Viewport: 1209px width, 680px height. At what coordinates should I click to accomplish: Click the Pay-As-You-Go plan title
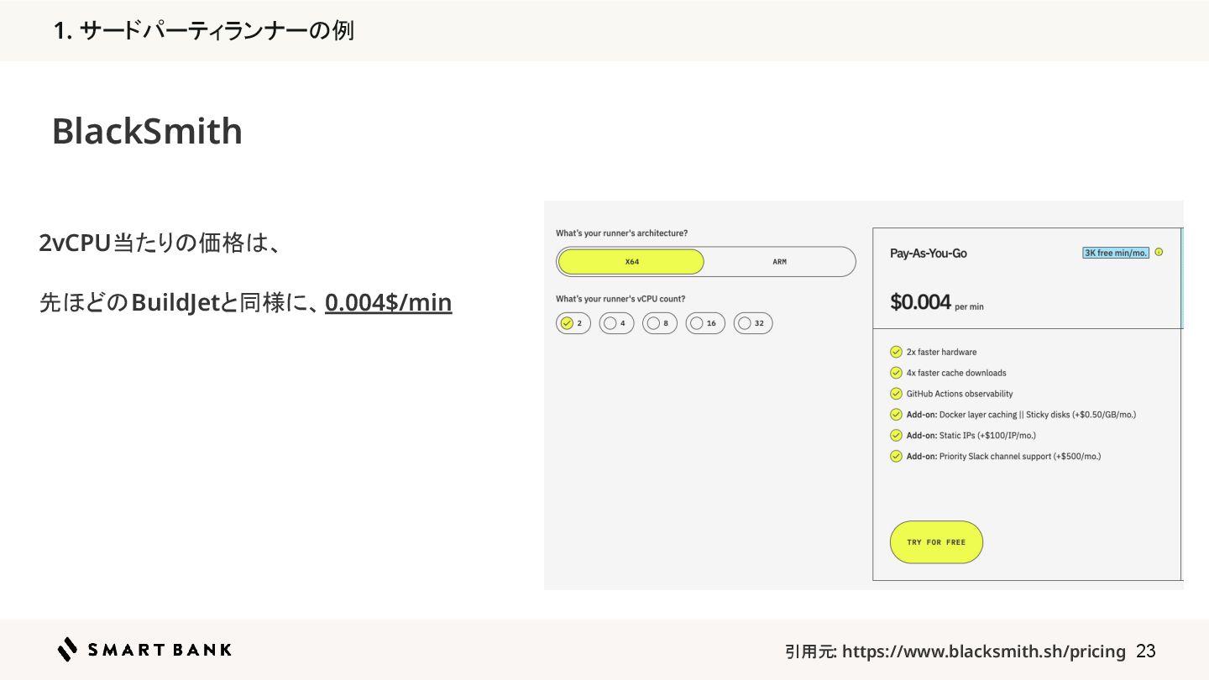point(928,253)
